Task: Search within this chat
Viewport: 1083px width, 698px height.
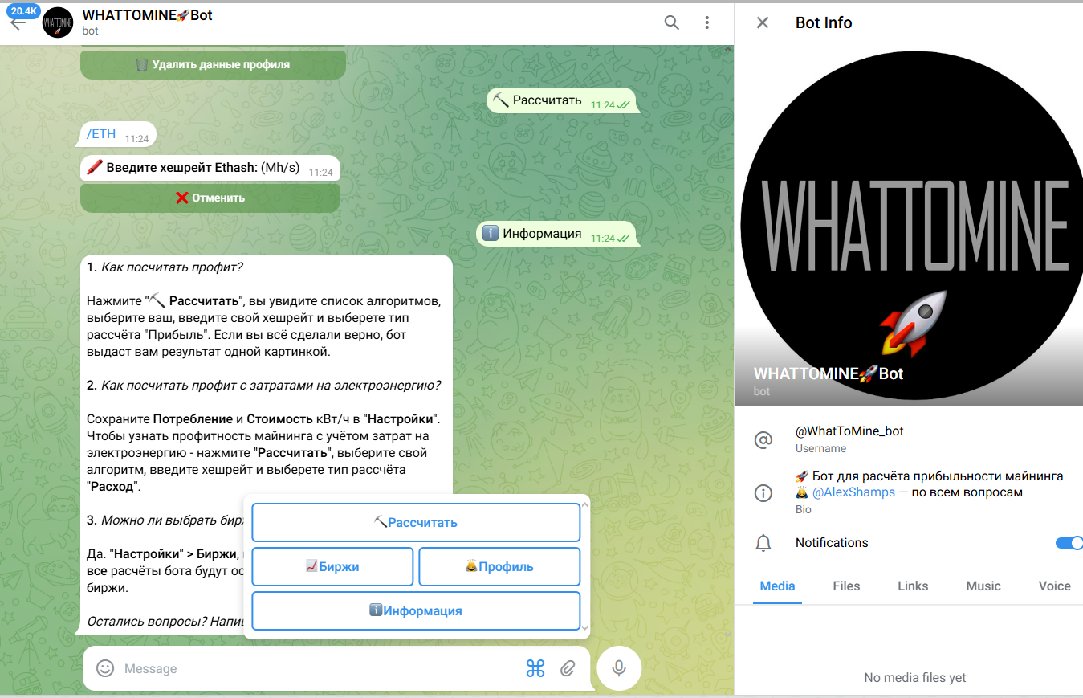Action: click(672, 22)
